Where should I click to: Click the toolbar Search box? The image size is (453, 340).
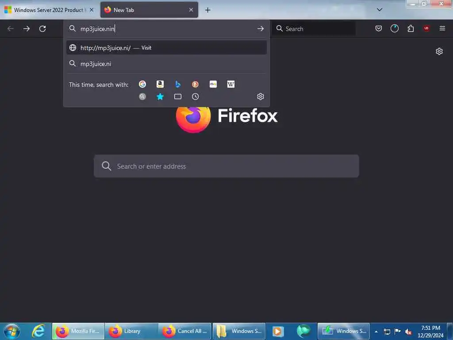pyautogui.click(x=314, y=29)
